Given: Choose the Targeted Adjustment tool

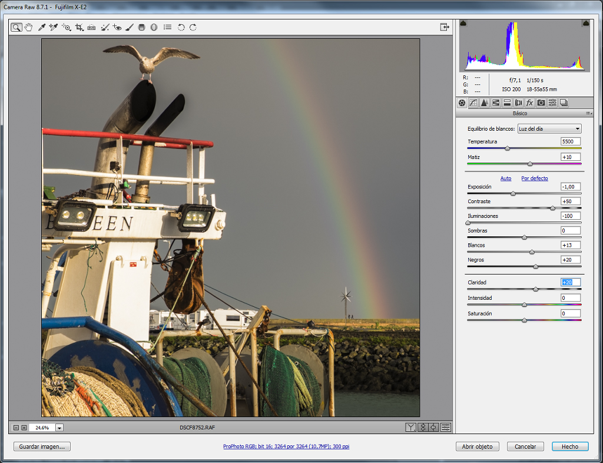Looking at the screenshot, I should (x=66, y=27).
